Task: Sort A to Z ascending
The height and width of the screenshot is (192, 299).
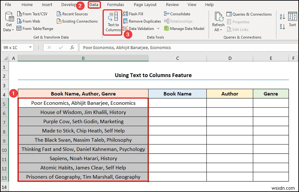Action: tap(282, 16)
